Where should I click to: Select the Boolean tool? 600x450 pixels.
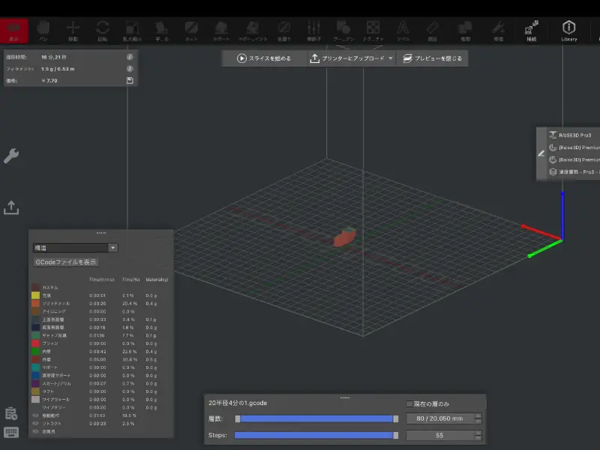[x=344, y=28]
